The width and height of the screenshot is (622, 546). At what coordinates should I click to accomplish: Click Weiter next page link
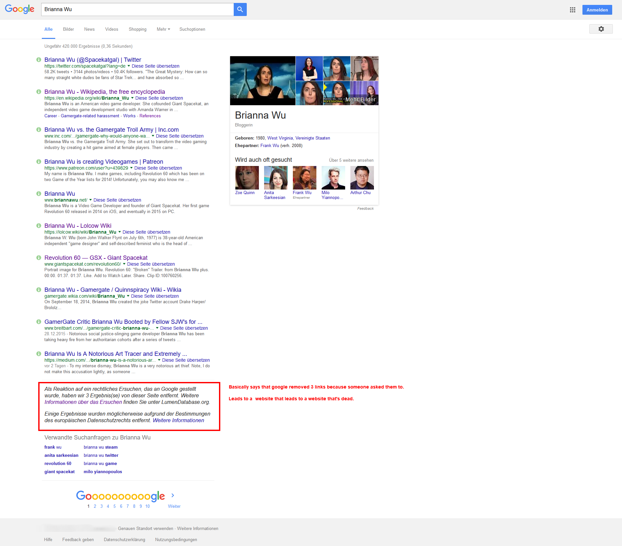point(174,506)
